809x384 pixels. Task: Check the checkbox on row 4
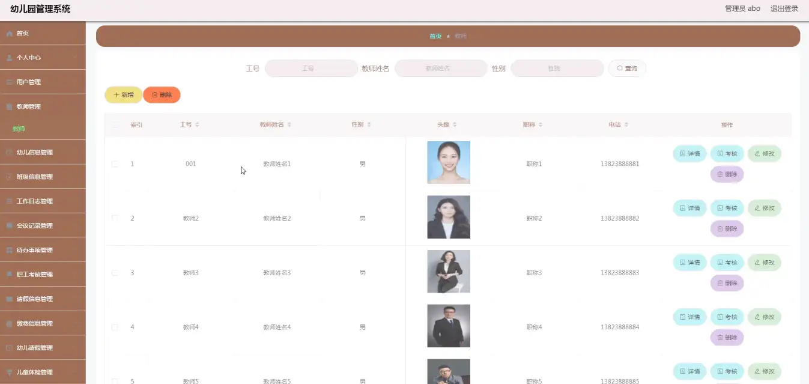coord(115,327)
